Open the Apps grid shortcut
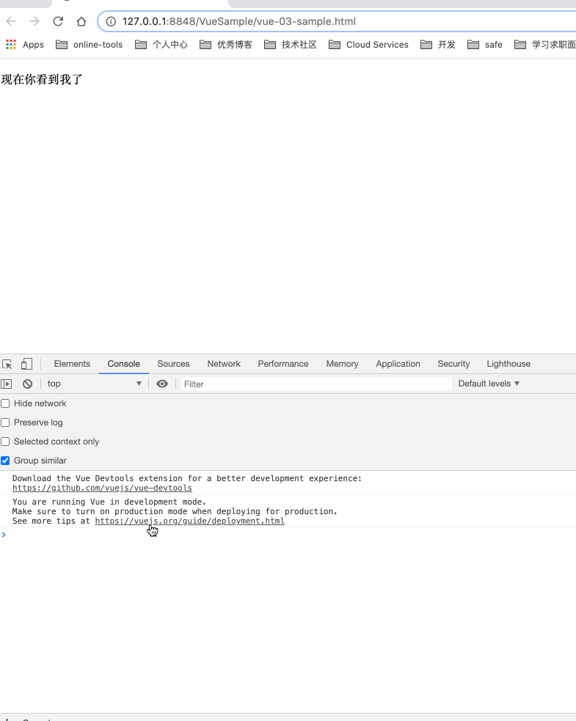Viewport: 576px width, 721px height. click(25, 45)
